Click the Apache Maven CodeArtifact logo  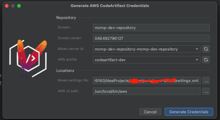pos(28,59)
